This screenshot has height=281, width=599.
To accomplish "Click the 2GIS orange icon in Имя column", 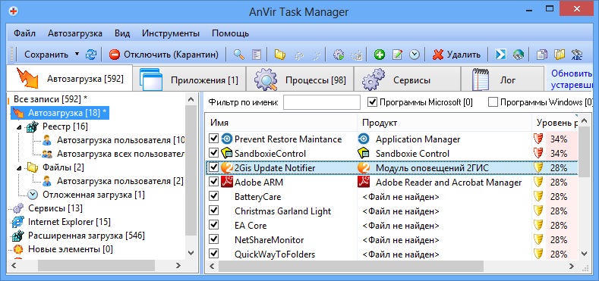I will [227, 167].
